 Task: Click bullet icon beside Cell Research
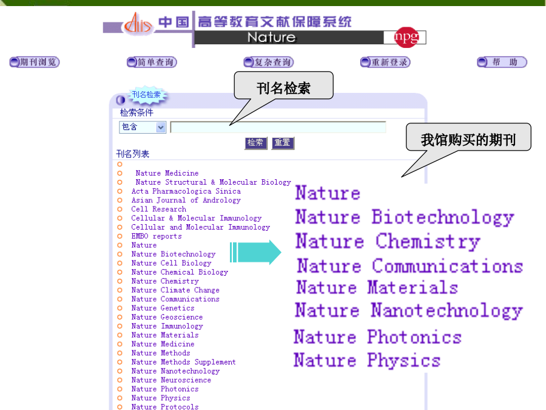tap(120, 209)
